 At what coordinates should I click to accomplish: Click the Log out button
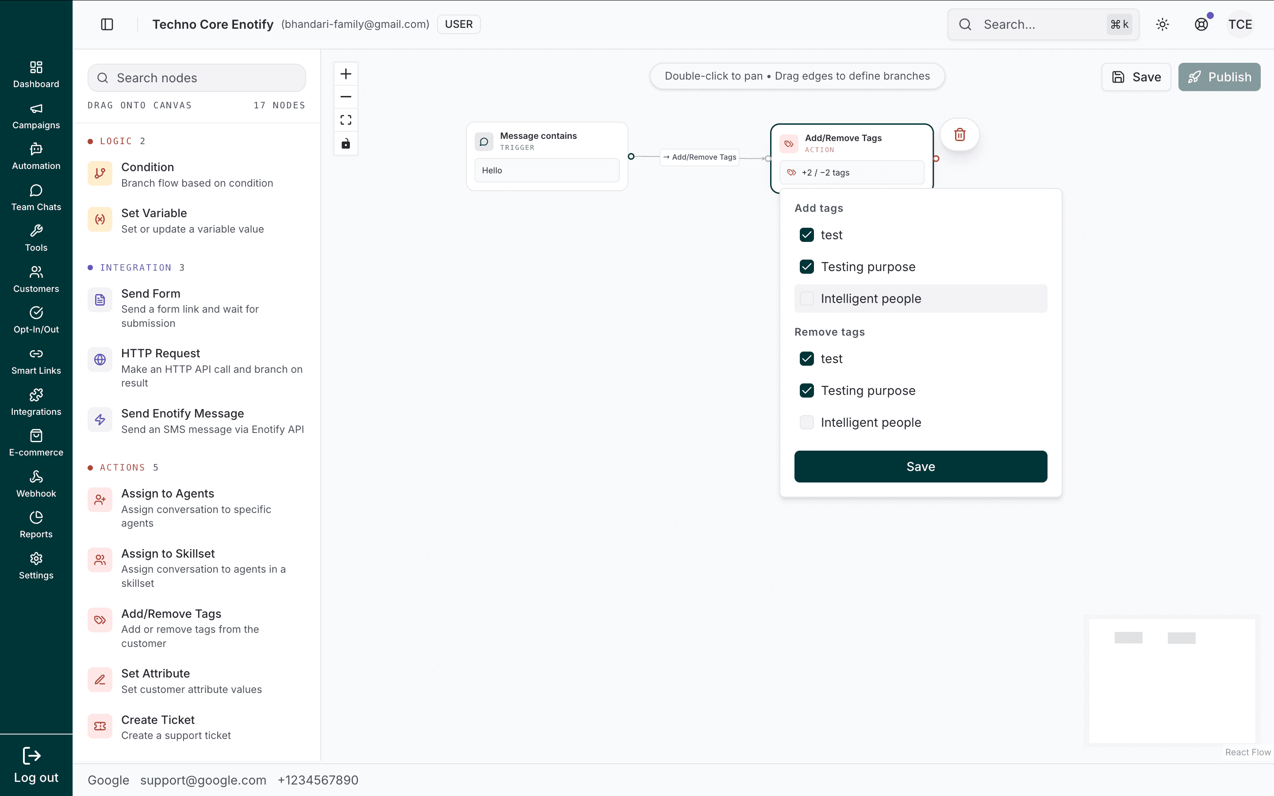(36, 765)
